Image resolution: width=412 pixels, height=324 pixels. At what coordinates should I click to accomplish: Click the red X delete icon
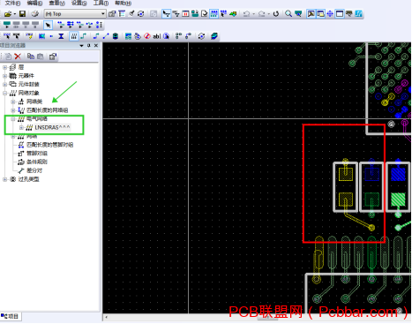click(x=18, y=57)
